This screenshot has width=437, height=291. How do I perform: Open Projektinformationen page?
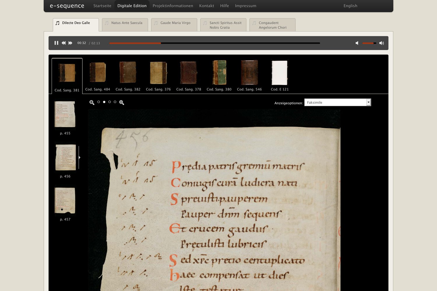click(x=173, y=6)
